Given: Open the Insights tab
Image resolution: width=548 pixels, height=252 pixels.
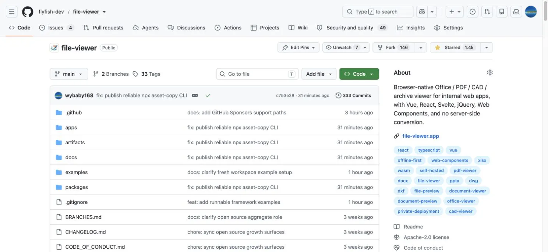Looking at the screenshot, I should tap(411, 28).
